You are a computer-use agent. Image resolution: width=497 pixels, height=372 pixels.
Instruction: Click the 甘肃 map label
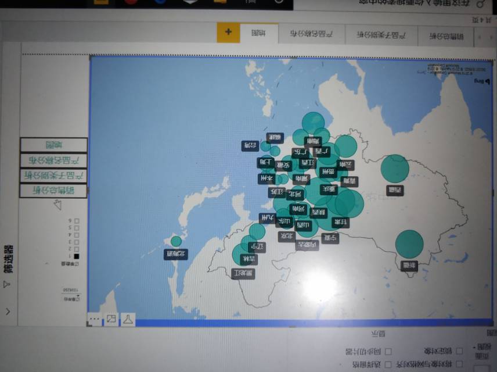(x=340, y=223)
